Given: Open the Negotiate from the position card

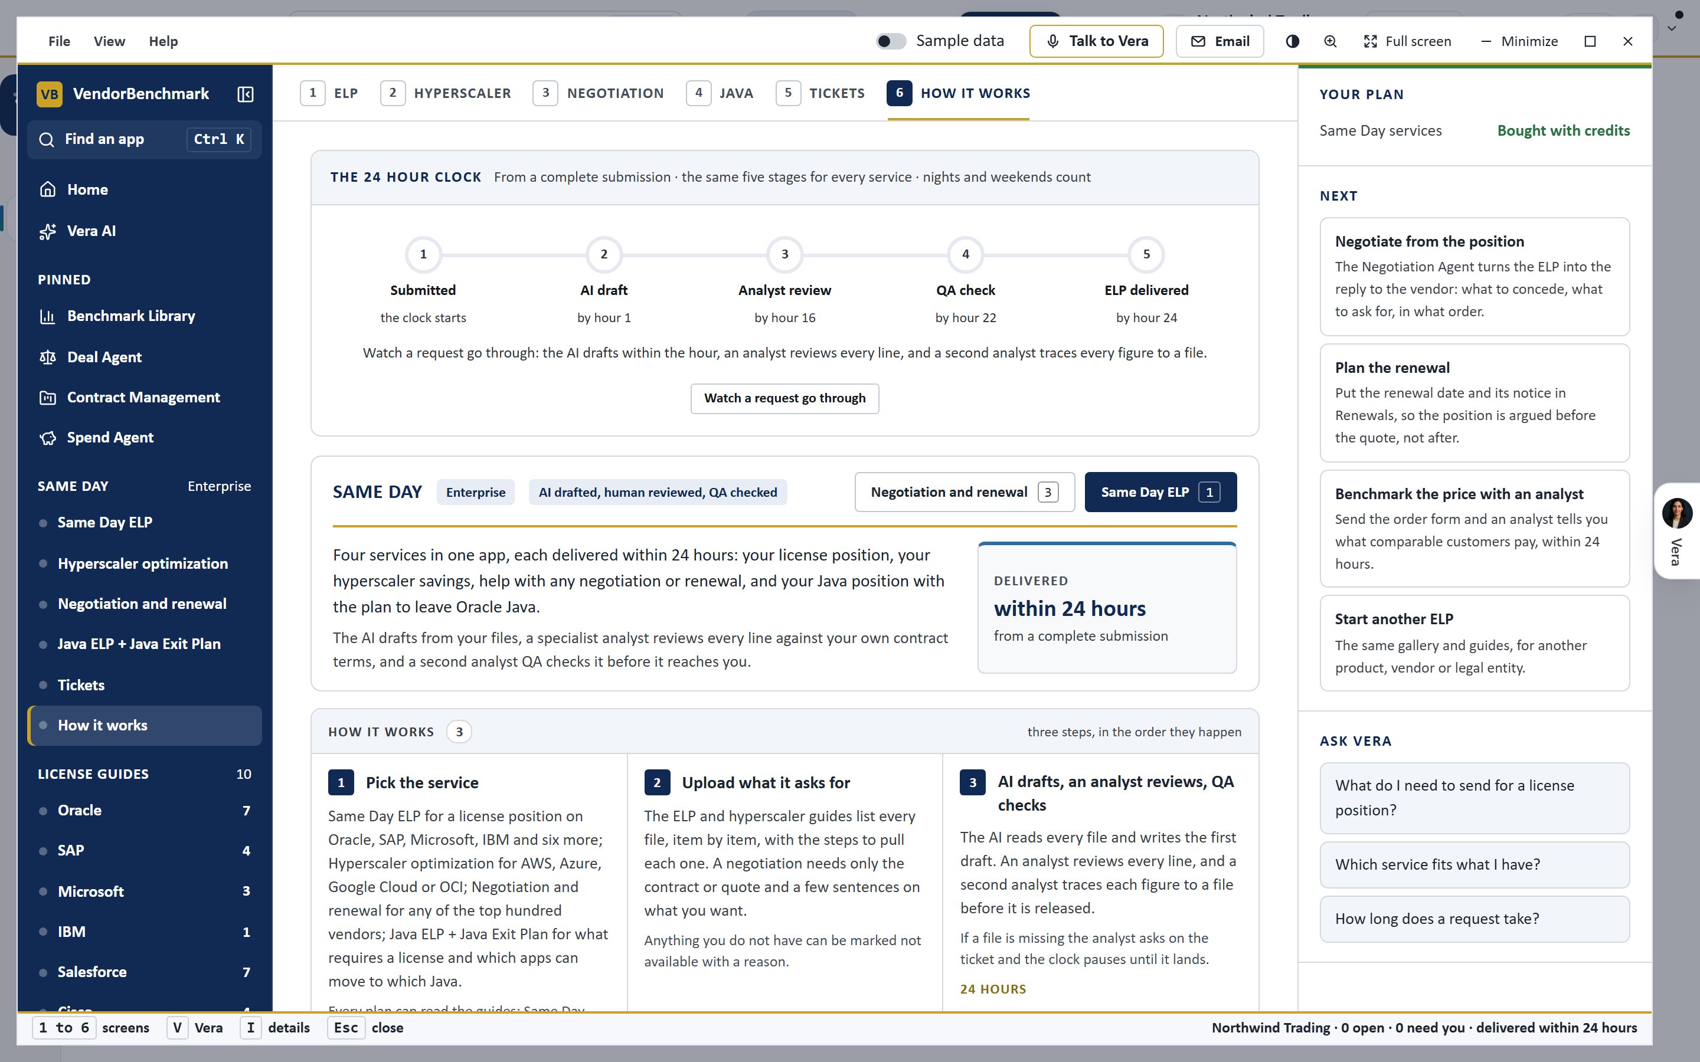Looking at the screenshot, I should (x=1475, y=277).
